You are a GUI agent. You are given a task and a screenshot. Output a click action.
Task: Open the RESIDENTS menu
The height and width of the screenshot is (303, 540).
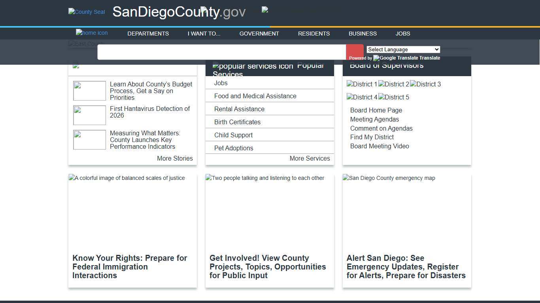[313, 34]
